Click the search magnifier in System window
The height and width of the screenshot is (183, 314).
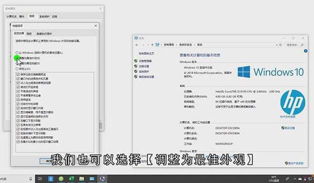point(302,45)
